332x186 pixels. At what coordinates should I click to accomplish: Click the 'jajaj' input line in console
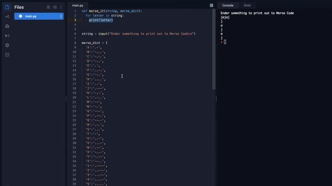225,17
